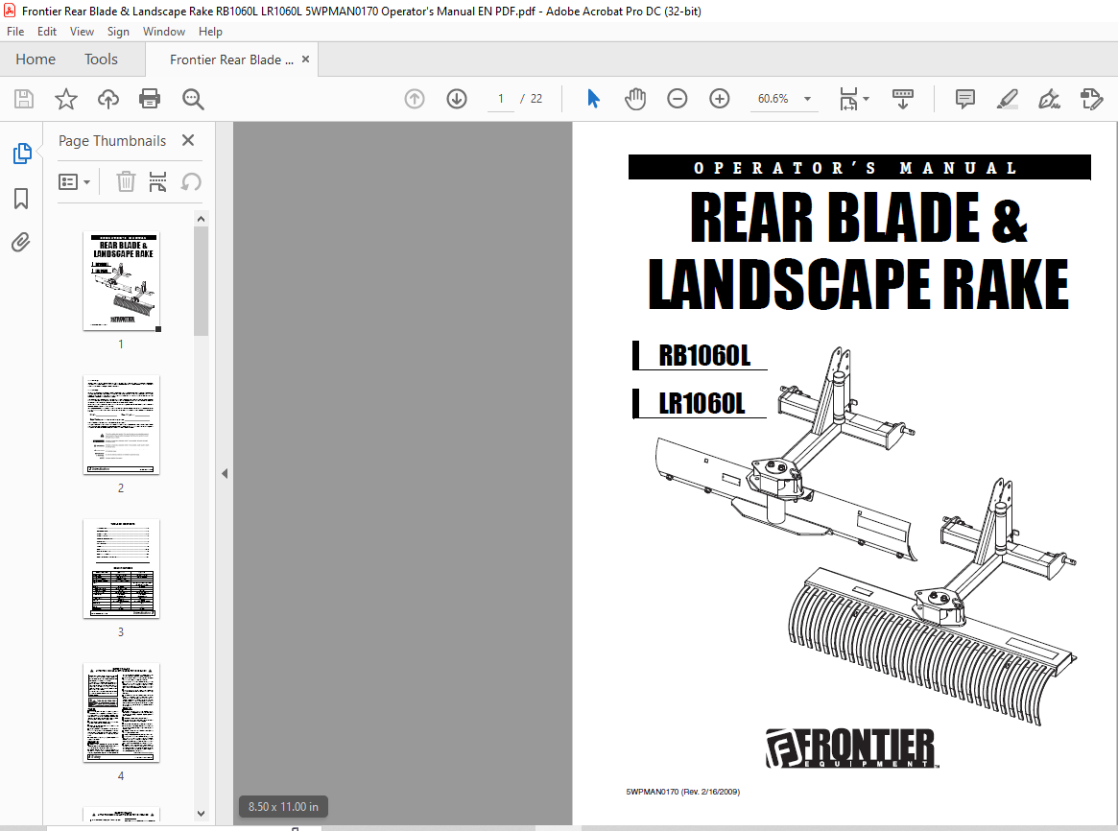Click thumbnail panel scroll down arrow
1118x831 pixels.
[x=202, y=813]
